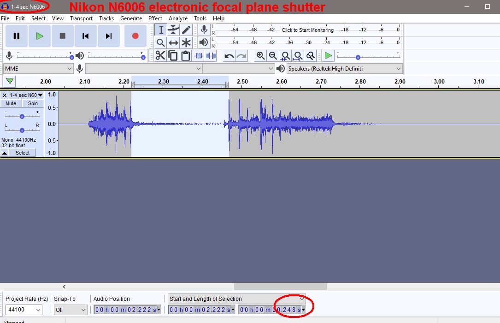Screen dimensions: 500x323
Task: Adjust the playback volume slider
Action: 116,57
